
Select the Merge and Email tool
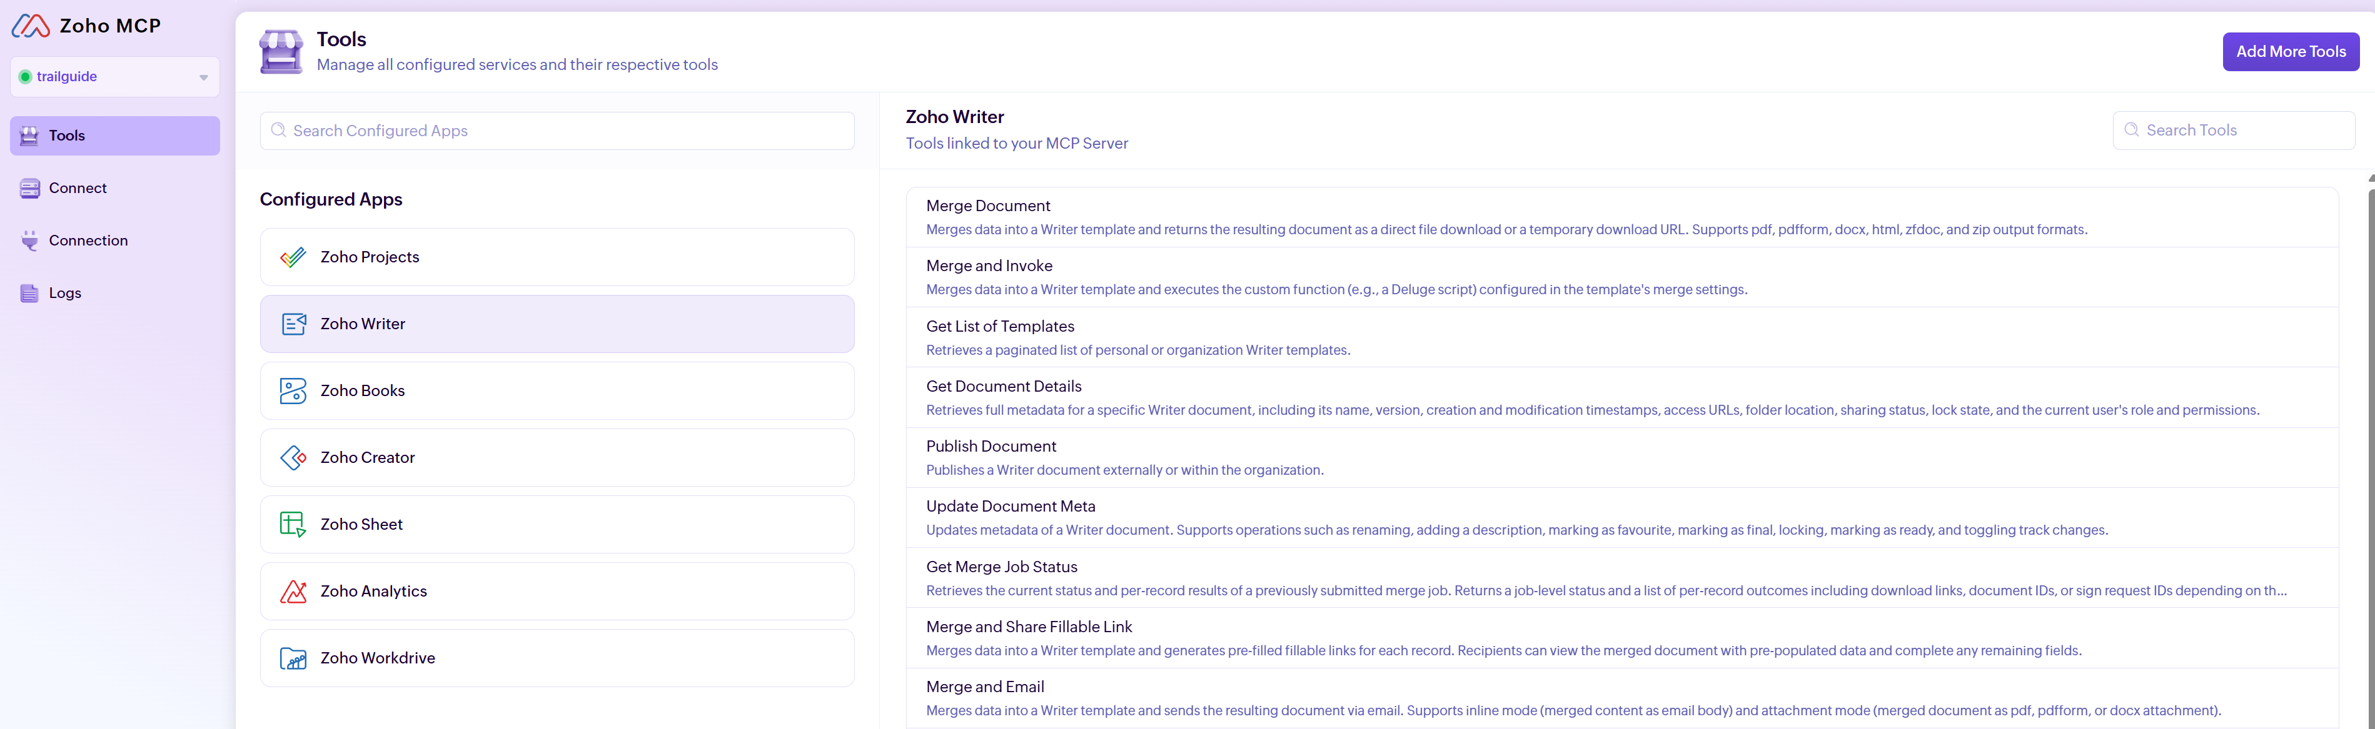click(x=1621, y=698)
